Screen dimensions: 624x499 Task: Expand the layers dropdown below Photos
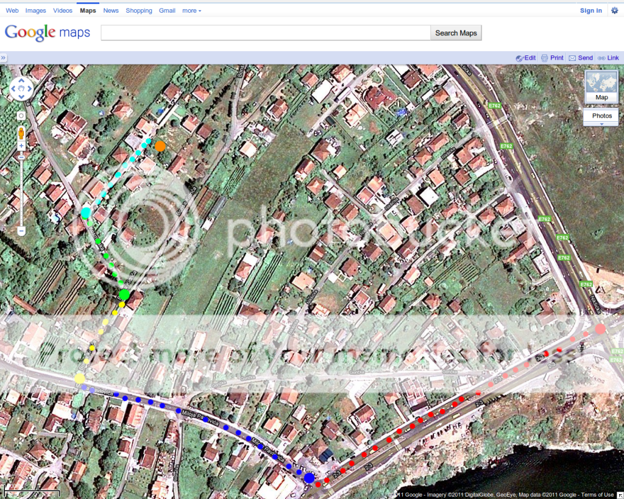(x=601, y=124)
